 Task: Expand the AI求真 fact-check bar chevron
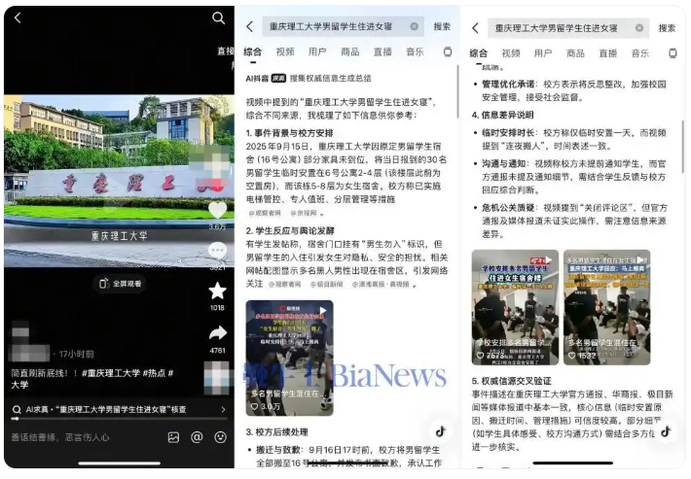click(x=223, y=410)
